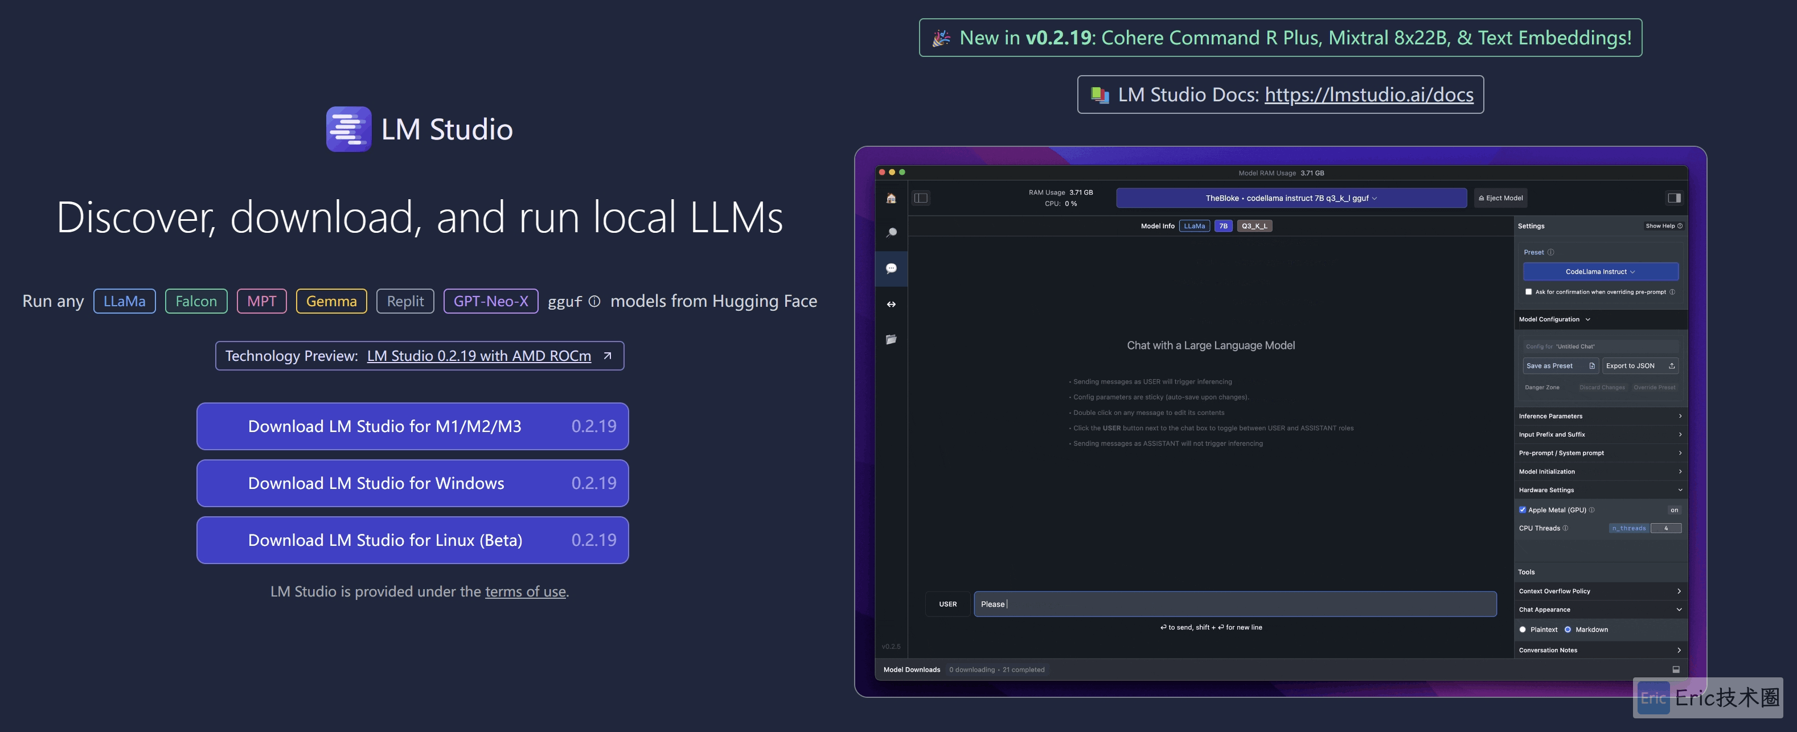This screenshot has height=732, width=1797.
Task: Click the Eject Model button
Action: [1500, 198]
